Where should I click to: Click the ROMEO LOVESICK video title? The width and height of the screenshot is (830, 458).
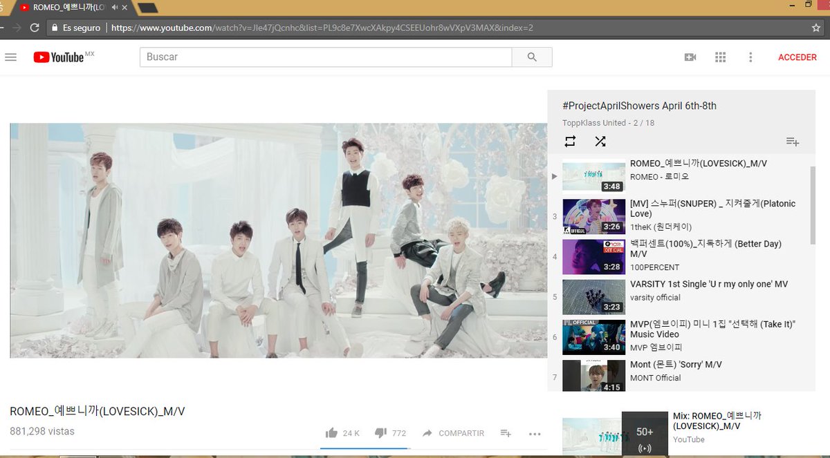(x=98, y=411)
